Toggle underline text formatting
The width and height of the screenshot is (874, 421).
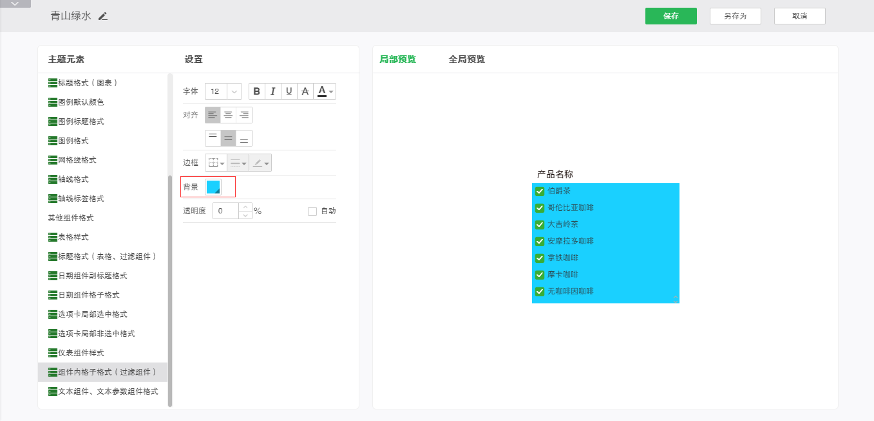289,92
